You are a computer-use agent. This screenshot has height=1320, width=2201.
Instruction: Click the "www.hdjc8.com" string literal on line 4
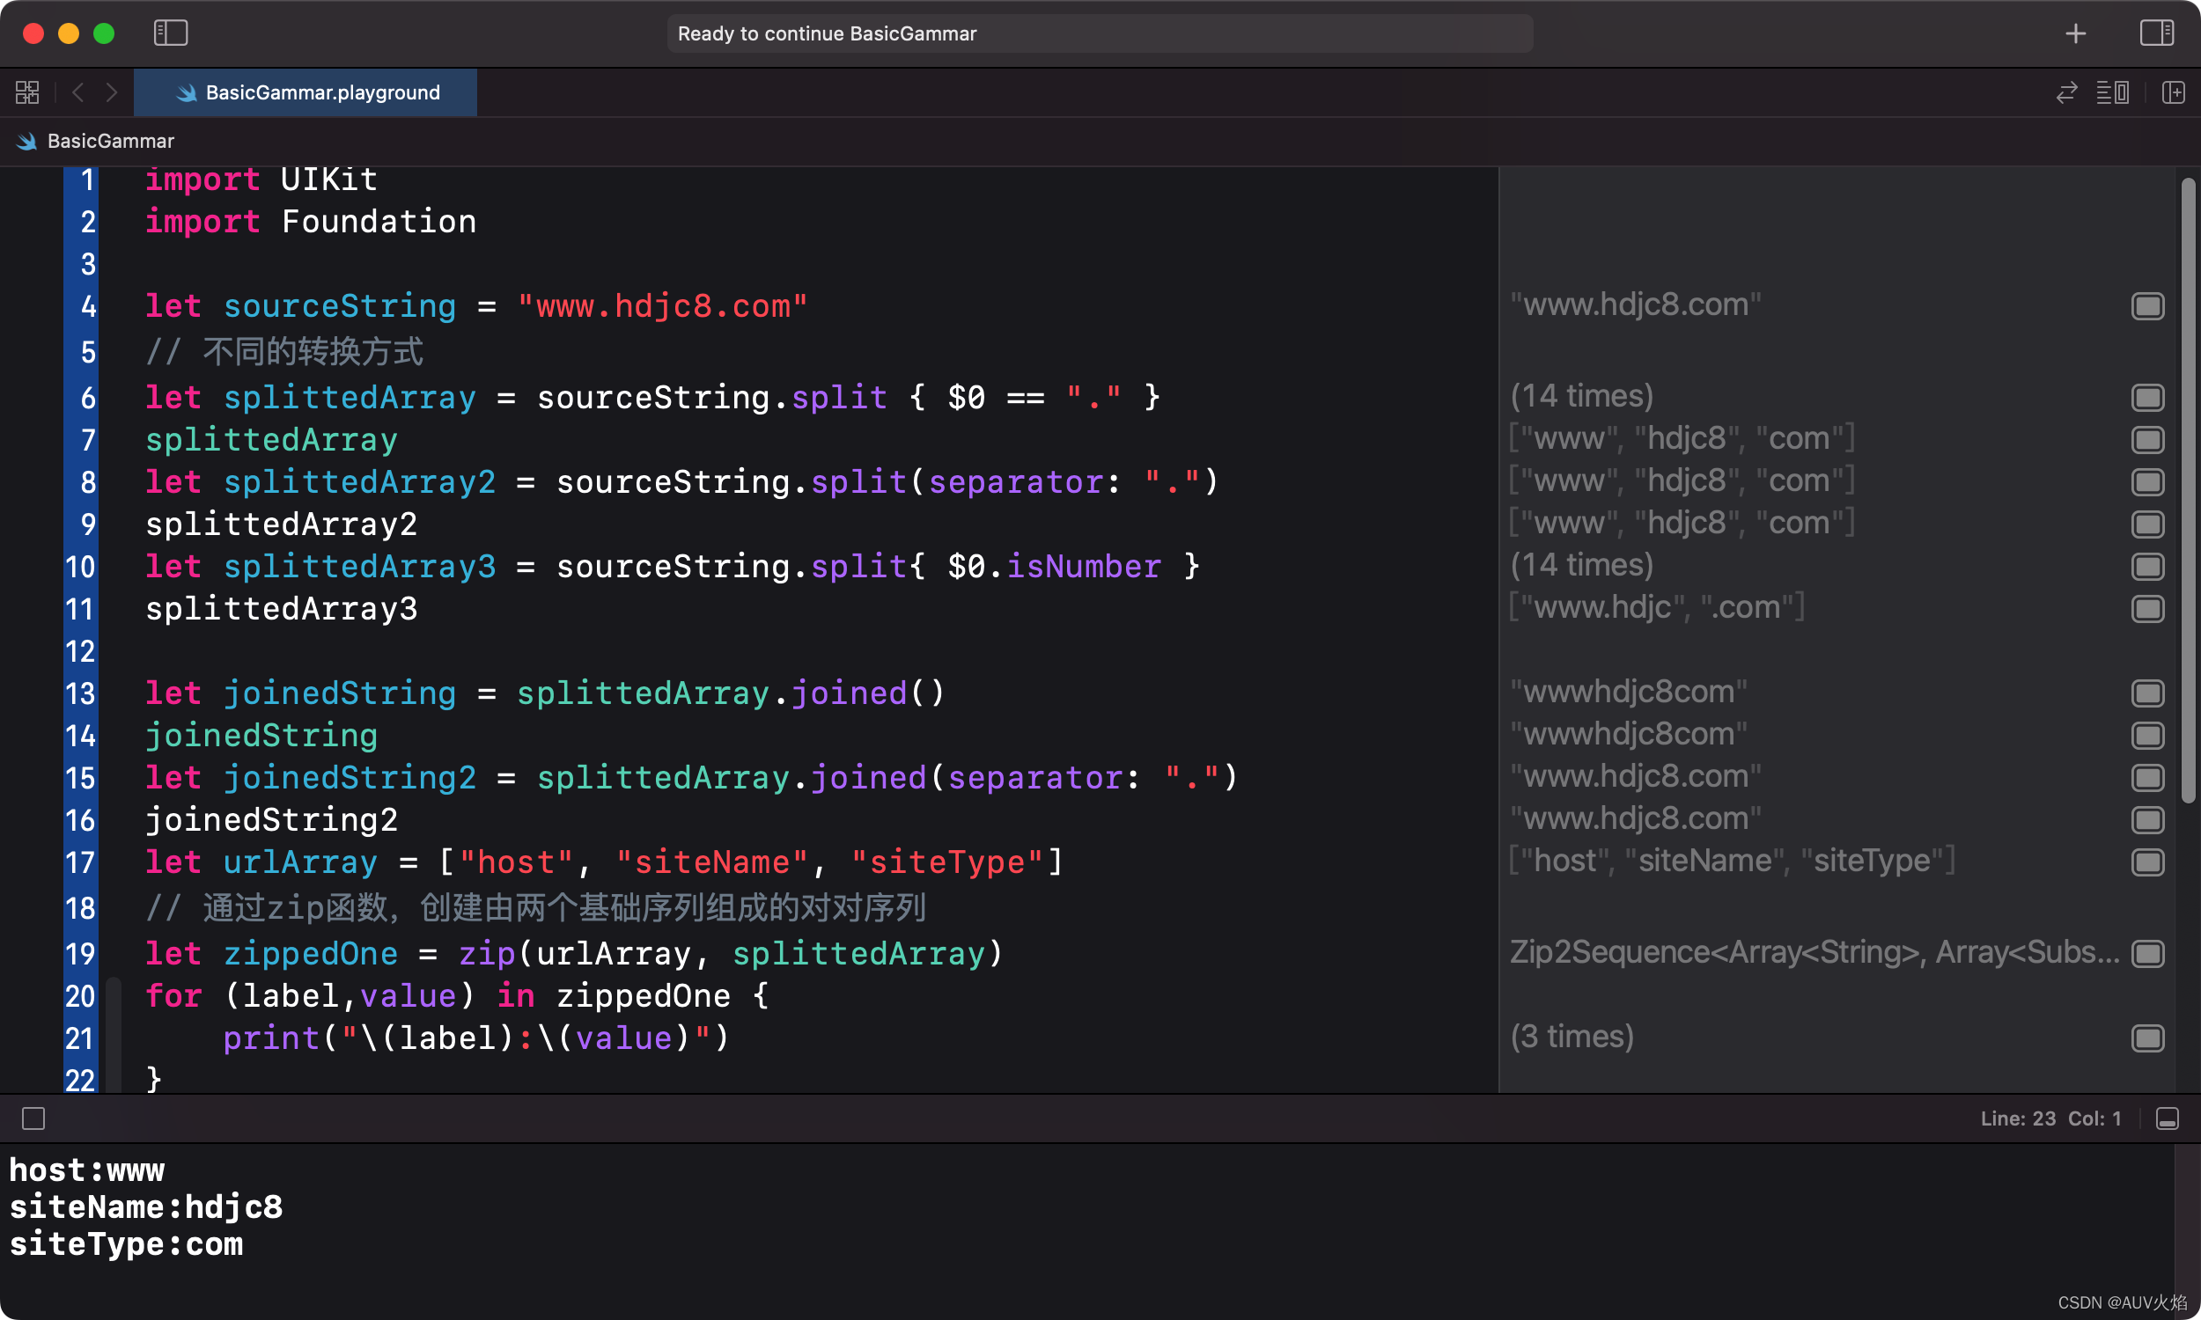(663, 306)
